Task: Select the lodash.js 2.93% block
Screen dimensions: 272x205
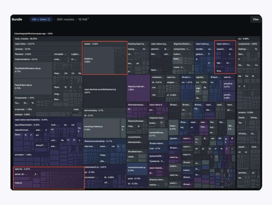Action: click(98, 60)
